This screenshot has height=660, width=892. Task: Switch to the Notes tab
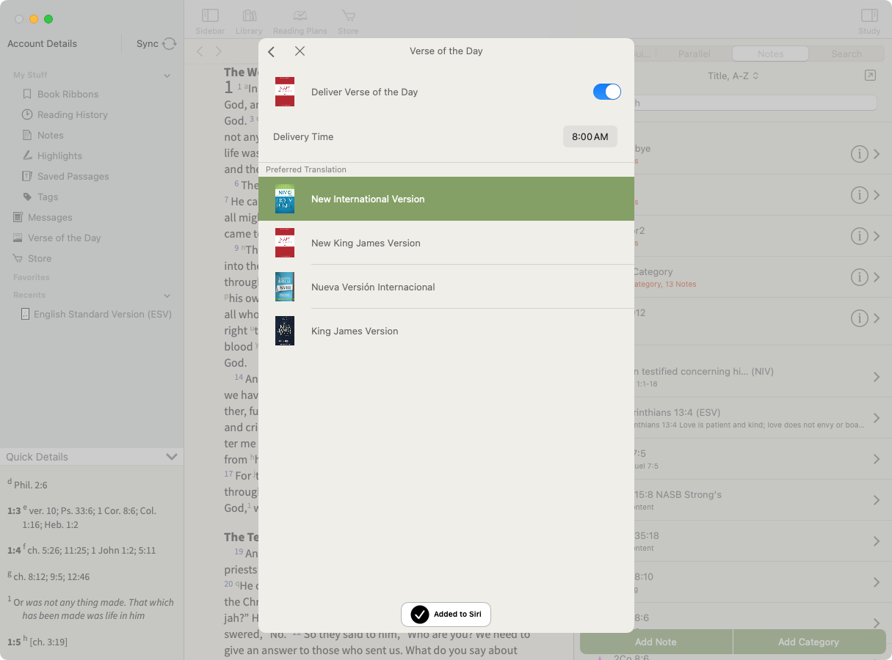(x=771, y=54)
